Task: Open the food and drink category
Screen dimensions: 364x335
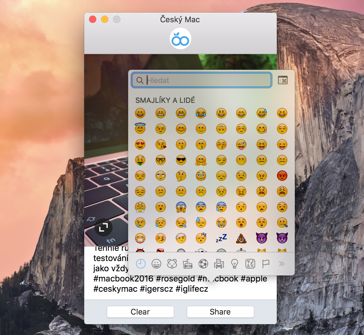Action: click(187, 264)
